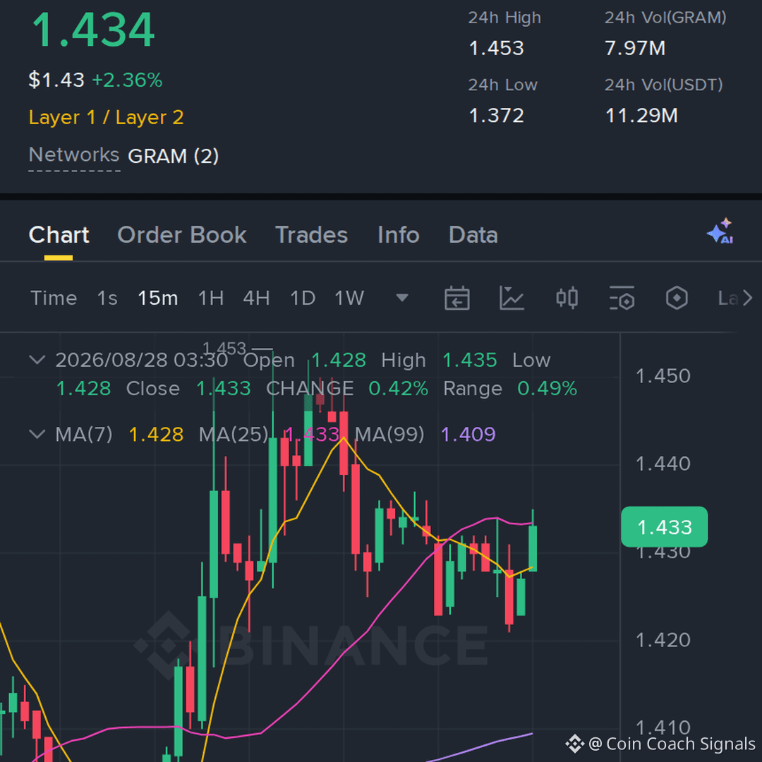Click the 1.450 price axis label
The width and height of the screenshot is (762, 762).
[663, 375]
